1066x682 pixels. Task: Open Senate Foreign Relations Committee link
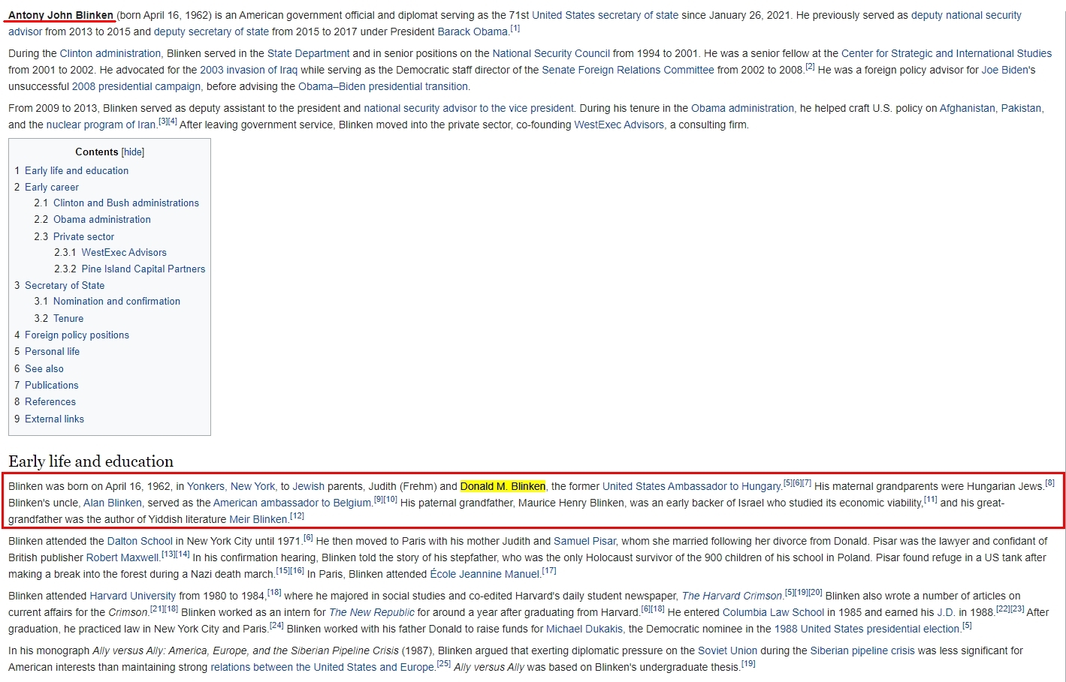pos(628,70)
